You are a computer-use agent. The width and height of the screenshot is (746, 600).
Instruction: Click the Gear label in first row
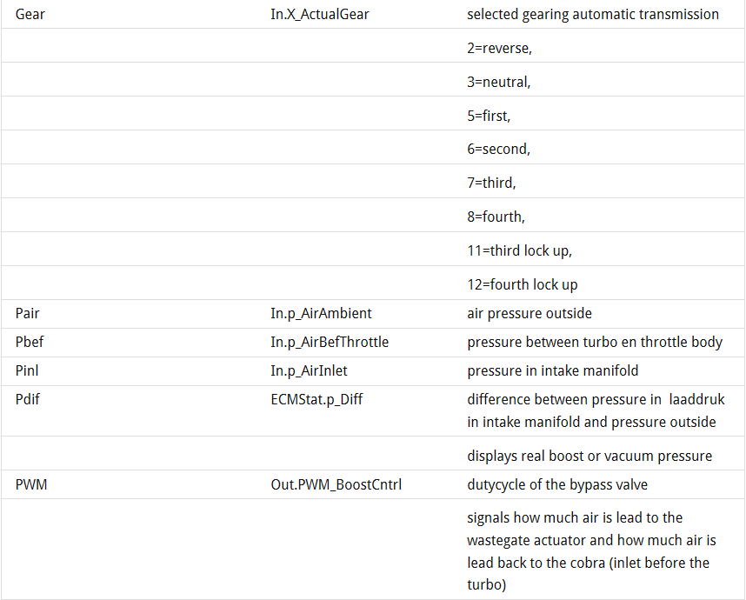(30, 14)
